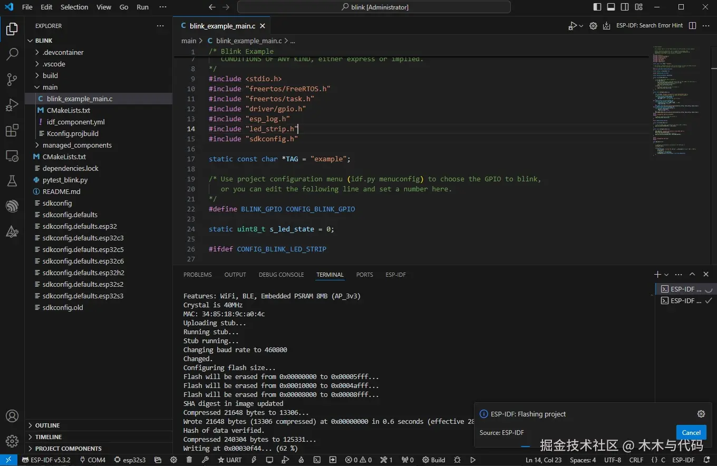Viewport: 717px width, 466px height.
Task: Toggle the bottom panel layout button
Action: 611,7
